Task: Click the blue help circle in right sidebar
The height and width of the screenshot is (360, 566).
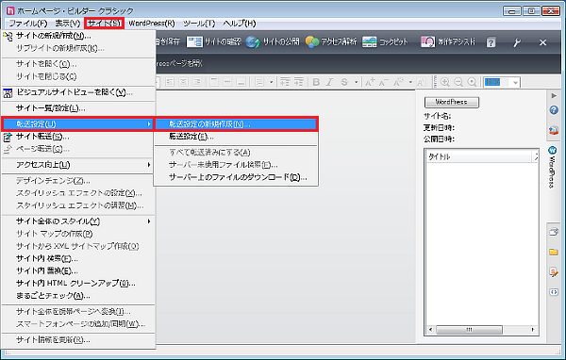Action: [x=554, y=110]
